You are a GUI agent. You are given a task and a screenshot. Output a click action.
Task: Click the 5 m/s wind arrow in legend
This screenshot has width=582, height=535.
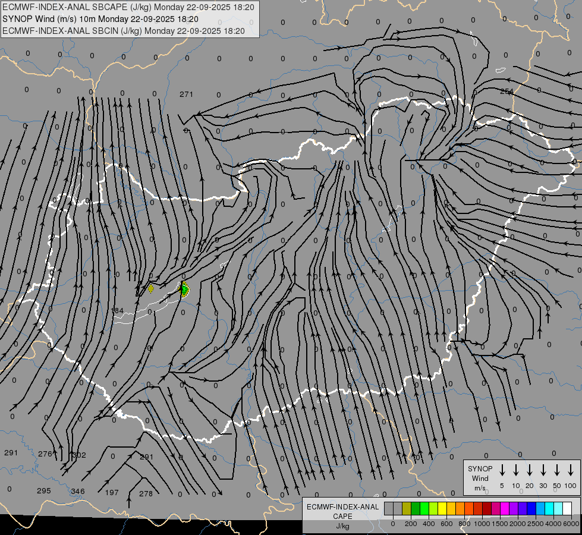pos(502,470)
